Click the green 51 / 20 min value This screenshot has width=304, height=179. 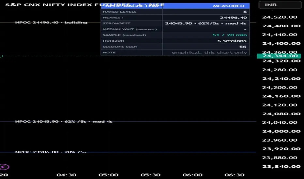pyautogui.click(x=230, y=35)
